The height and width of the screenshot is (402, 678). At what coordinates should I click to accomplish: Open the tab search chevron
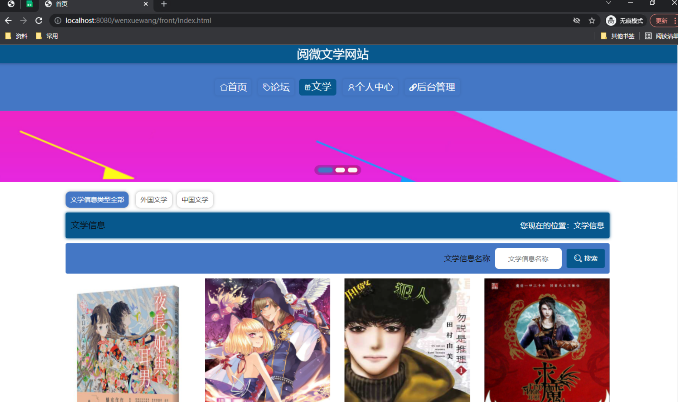(x=608, y=3)
